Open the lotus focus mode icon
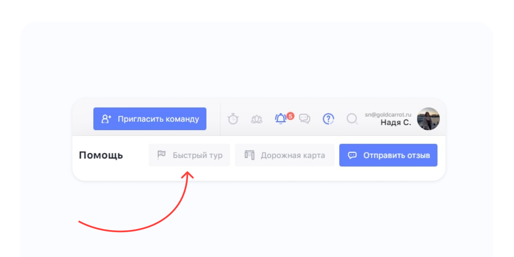 point(257,119)
